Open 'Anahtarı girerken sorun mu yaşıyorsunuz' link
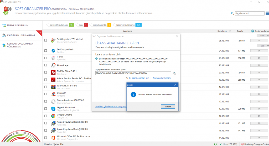This screenshot has width=269, height=146. (111, 106)
